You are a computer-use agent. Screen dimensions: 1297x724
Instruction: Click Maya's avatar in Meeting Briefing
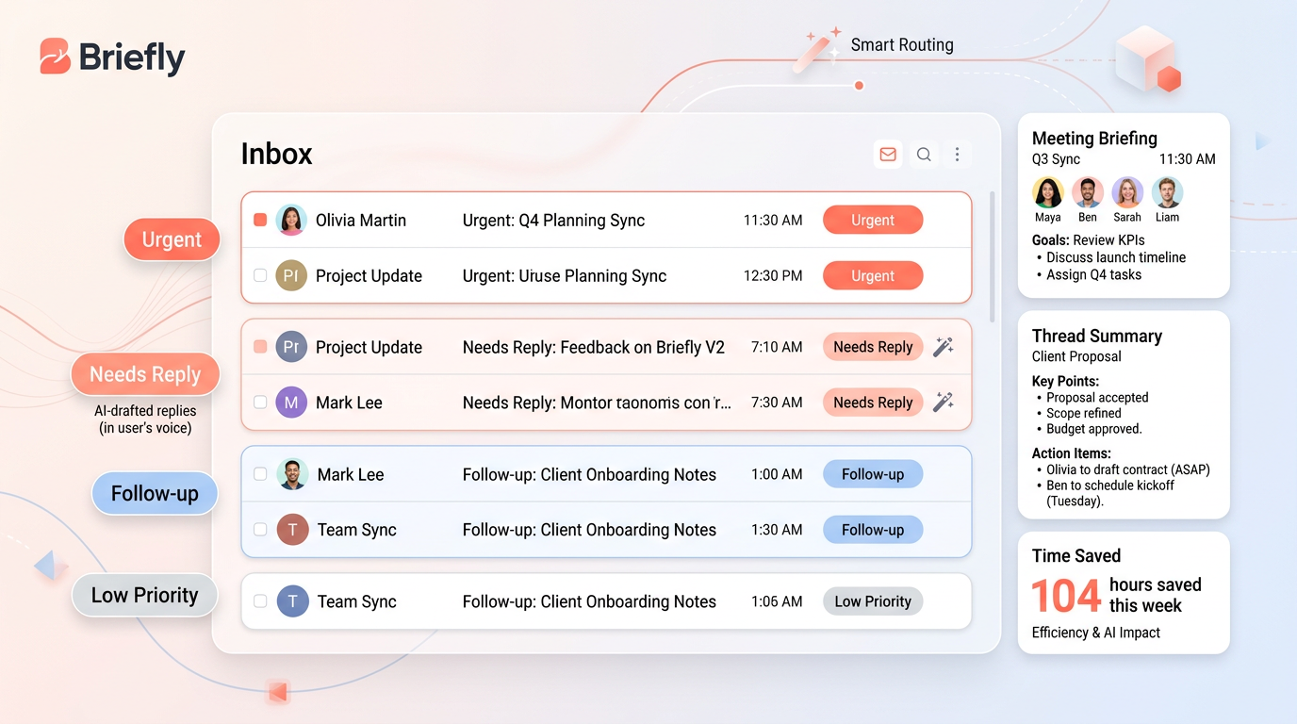[x=1048, y=193]
